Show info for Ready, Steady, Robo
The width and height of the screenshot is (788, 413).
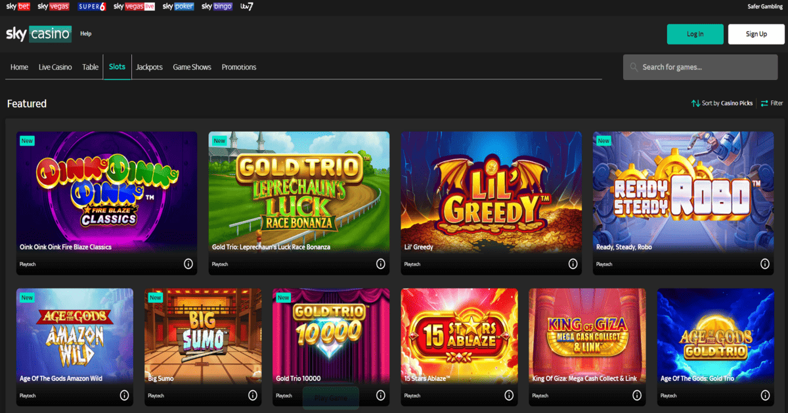[x=765, y=264]
